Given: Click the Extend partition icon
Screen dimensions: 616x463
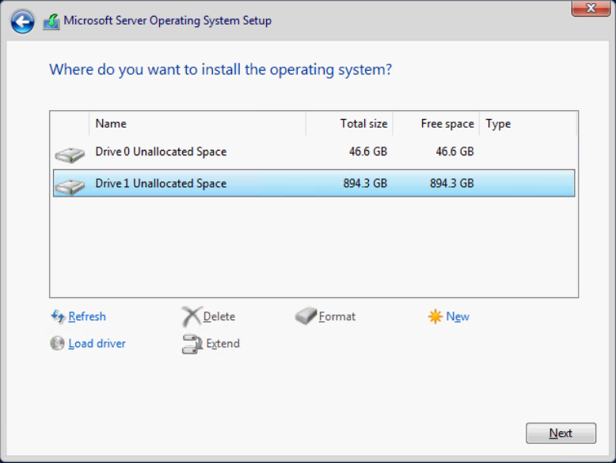Looking at the screenshot, I should (x=192, y=344).
